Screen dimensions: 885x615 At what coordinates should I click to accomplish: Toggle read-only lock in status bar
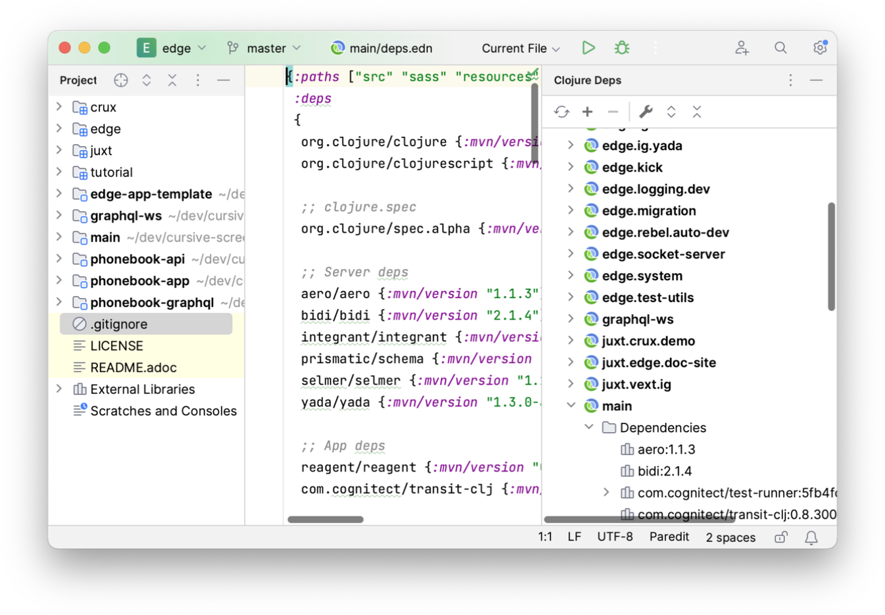[780, 537]
